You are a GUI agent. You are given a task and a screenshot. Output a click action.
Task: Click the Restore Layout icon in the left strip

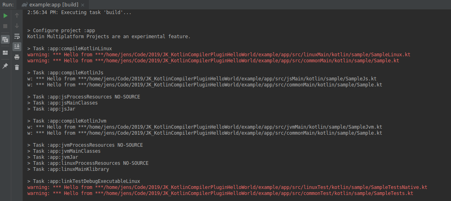coord(5,53)
